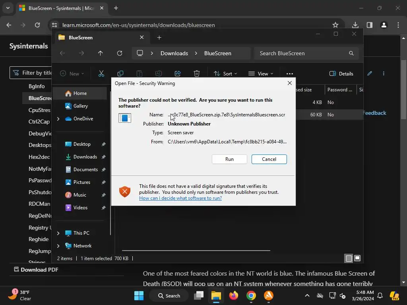This screenshot has width=407, height=305.
Task: Close the BlueScreen Explorer tab
Action: pyautogui.click(x=142, y=37)
